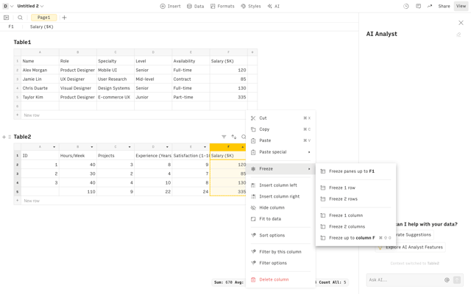This screenshot has height=294, width=471.
Task: Click Delete column in context menu
Action: pyautogui.click(x=280, y=279)
